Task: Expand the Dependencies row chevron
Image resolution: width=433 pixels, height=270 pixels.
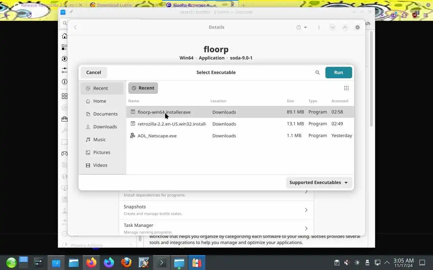Action: (306, 192)
